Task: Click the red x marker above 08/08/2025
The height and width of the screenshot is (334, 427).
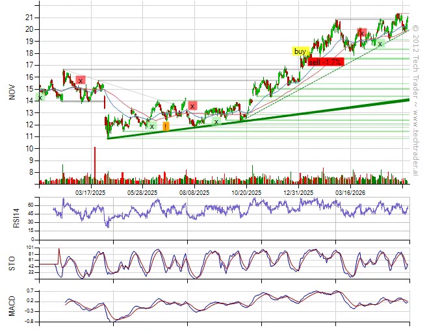Action: (192, 106)
